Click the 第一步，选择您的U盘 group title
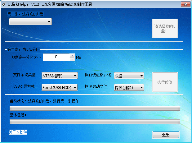192x143 pixels. click(x=25, y=14)
